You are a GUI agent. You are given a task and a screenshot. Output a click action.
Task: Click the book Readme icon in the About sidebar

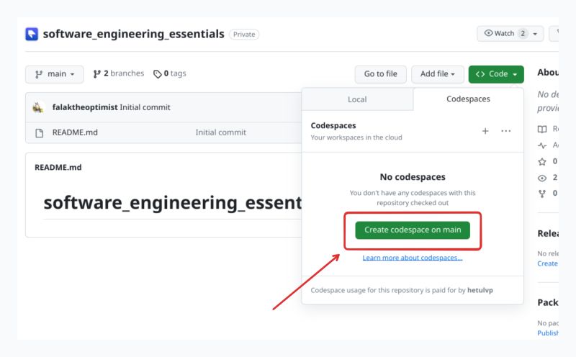tap(542, 129)
